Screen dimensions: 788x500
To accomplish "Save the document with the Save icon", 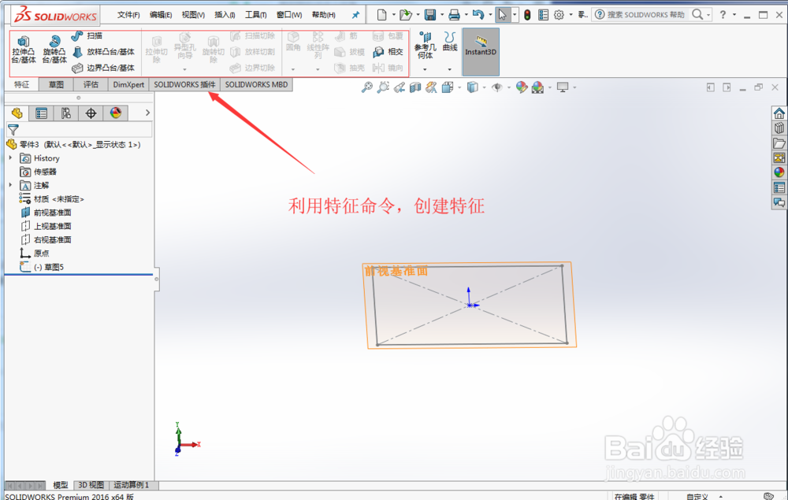I will pos(430,15).
